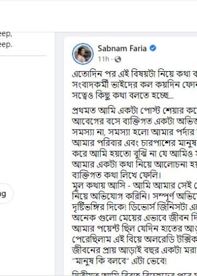Click the line 'ব্যক্তিগত কথা লিখে ফেলি।'
This screenshot has width=197, height=276.
[117, 175]
